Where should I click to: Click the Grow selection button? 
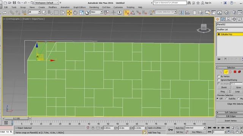[237, 87]
